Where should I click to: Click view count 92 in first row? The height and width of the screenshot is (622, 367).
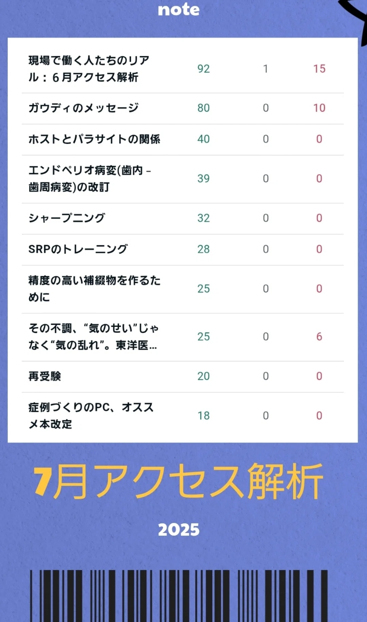pos(203,69)
